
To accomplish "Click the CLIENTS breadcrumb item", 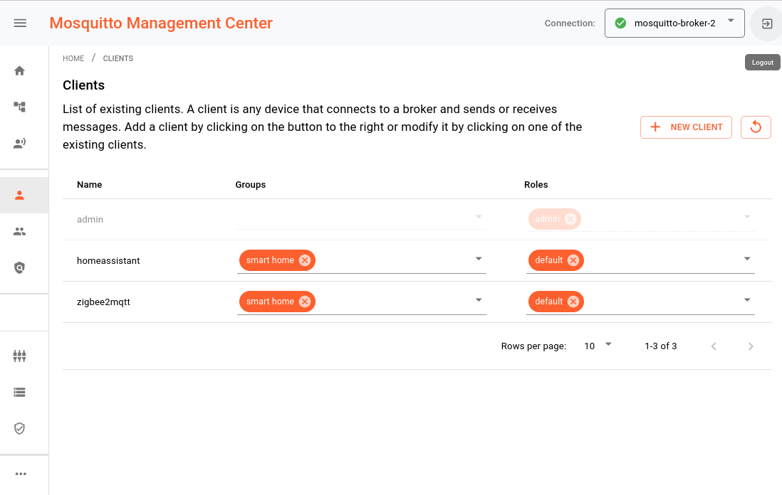I will [x=118, y=58].
